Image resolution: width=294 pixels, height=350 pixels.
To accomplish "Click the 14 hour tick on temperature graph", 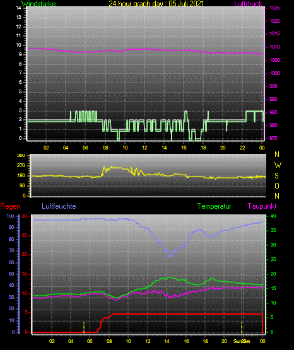I will coord(167,341).
